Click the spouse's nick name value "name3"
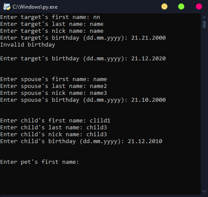 98,93
